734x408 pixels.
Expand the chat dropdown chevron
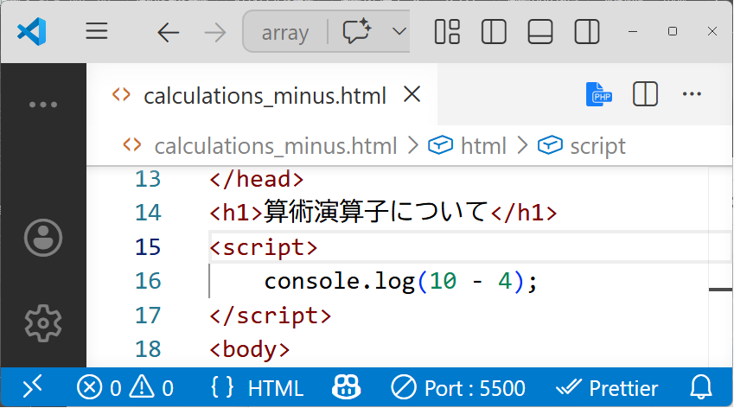pos(399,32)
